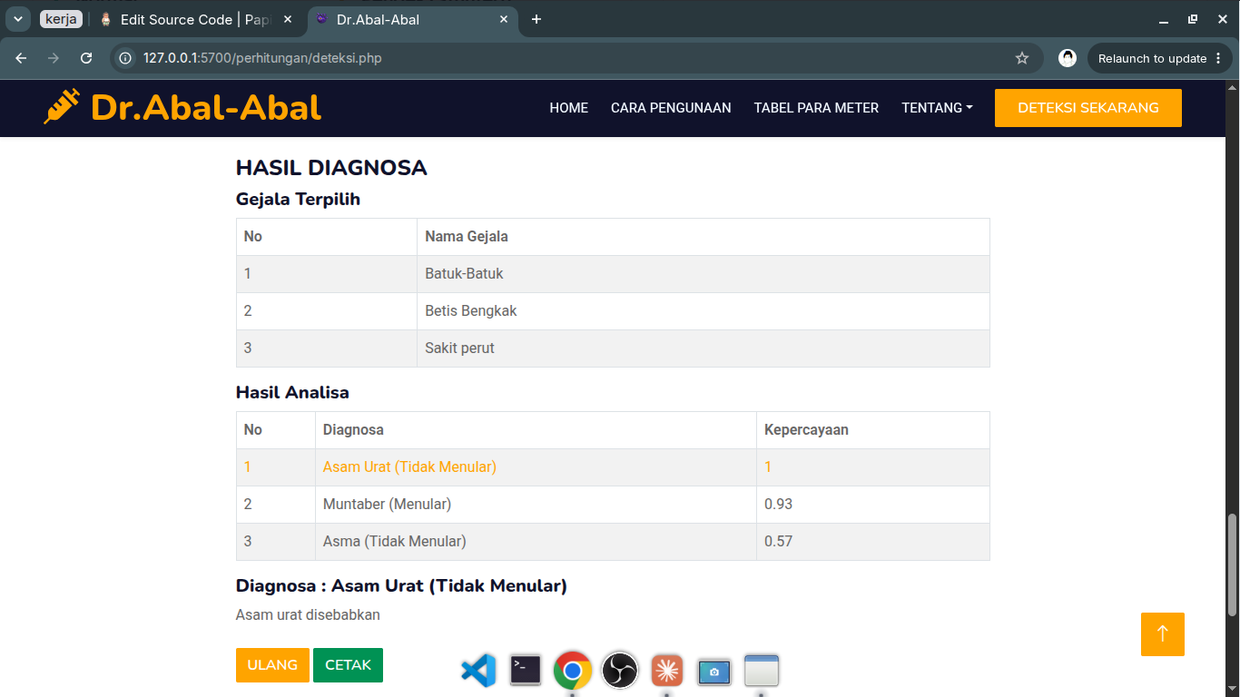Open the screenshot tool in the dock
This screenshot has height=697, width=1240.
[x=714, y=672]
